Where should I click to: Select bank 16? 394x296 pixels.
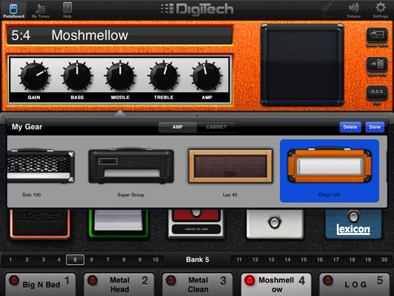[x=320, y=260]
